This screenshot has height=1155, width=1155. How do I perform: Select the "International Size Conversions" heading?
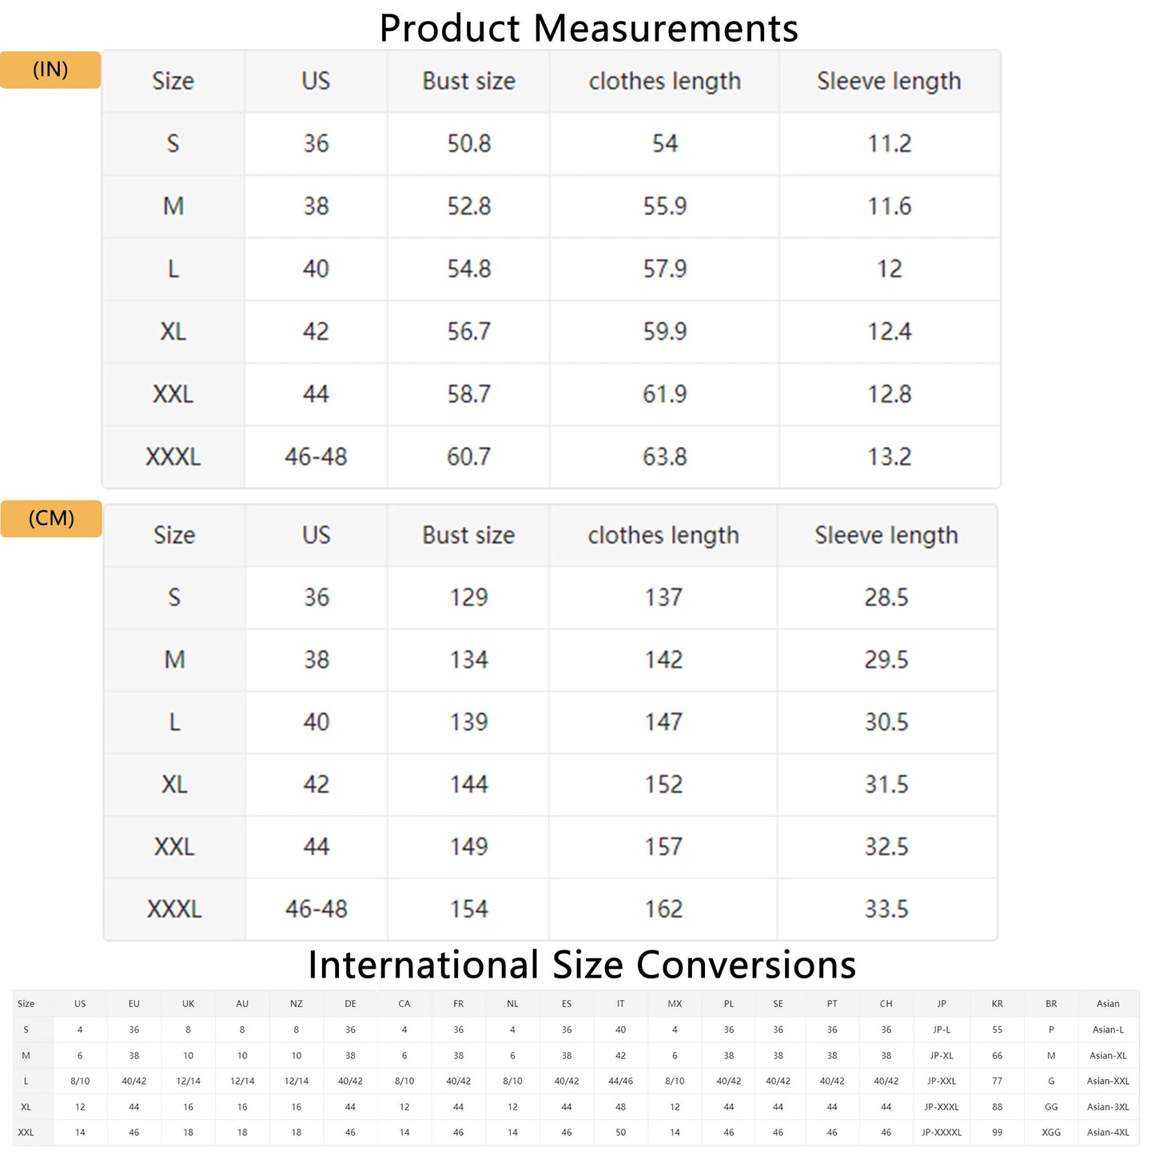pos(582,965)
